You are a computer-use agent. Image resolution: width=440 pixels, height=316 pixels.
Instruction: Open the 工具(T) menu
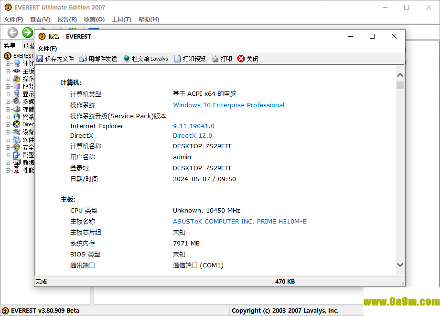pos(121,20)
